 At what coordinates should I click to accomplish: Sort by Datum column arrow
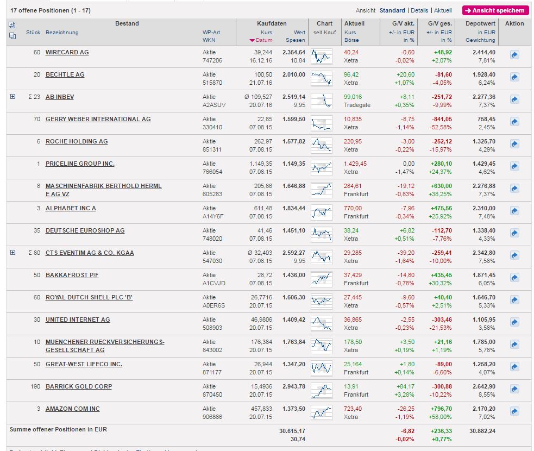pyautogui.click(x=252, y=40)
